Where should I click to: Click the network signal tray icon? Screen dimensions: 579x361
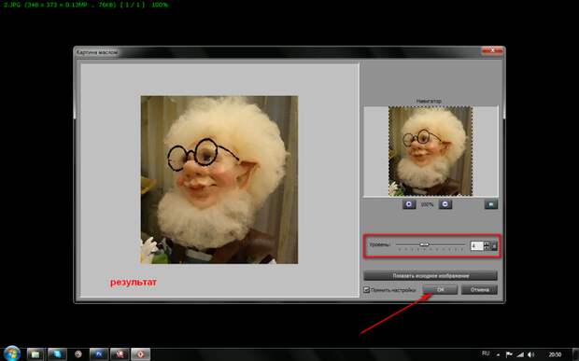tap(520, 354)
